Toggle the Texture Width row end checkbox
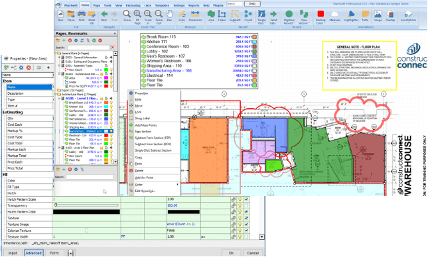Viewport: 428px width, 257px height. pos(246,236)
